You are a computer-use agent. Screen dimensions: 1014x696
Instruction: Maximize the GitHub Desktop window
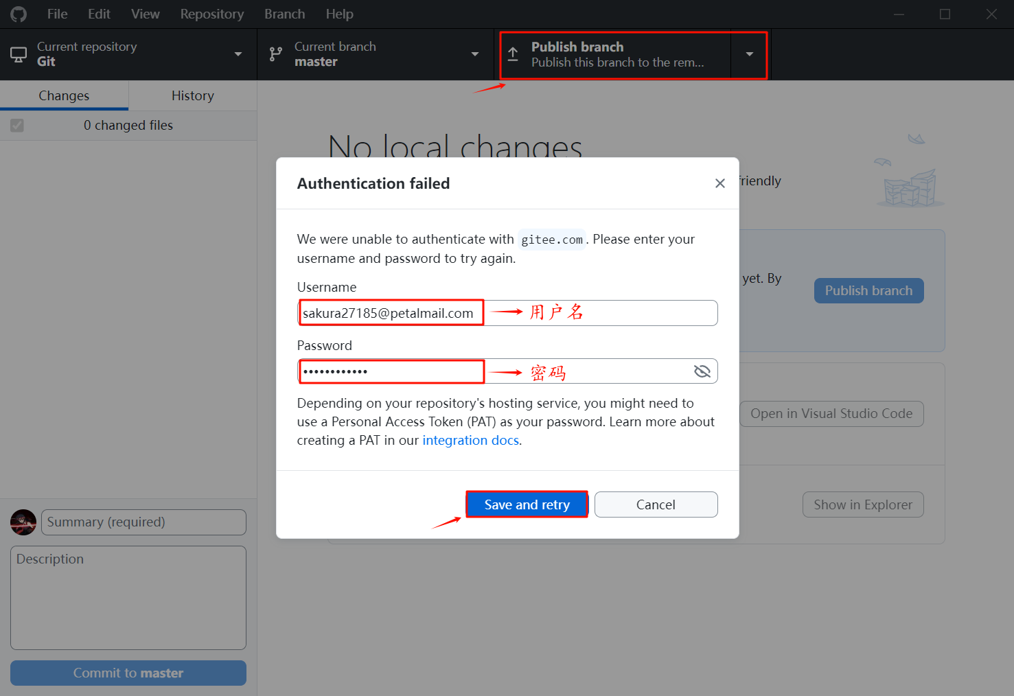(945, 14)
